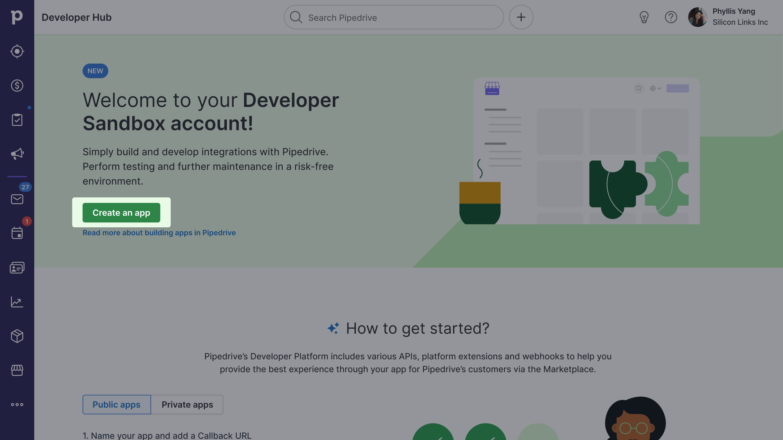The width and height of the screenshot is (783, 440).
Task: Read more about building apps link
Action: coord(159,233)
